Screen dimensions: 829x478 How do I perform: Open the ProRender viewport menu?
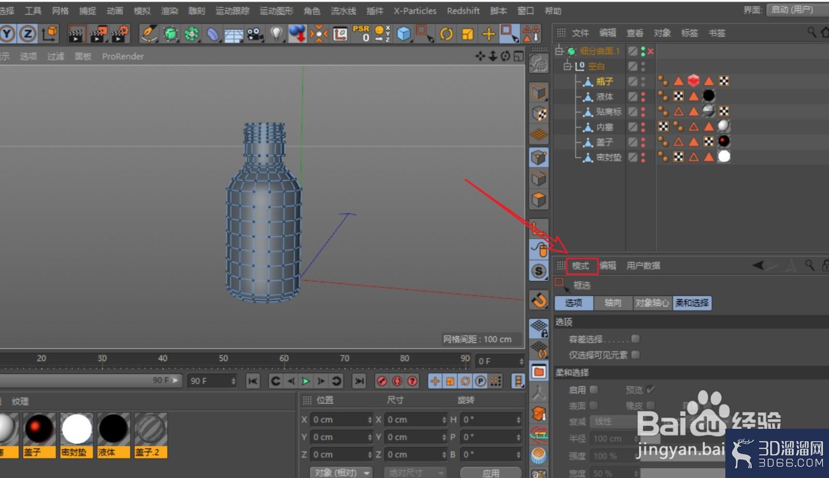pyautogui.click(x=123, y=56)
